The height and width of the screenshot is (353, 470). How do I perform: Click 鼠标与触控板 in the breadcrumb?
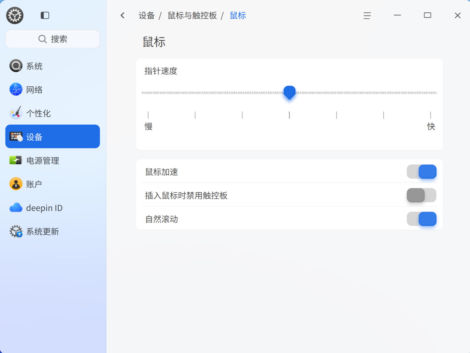tap(192, 15)
